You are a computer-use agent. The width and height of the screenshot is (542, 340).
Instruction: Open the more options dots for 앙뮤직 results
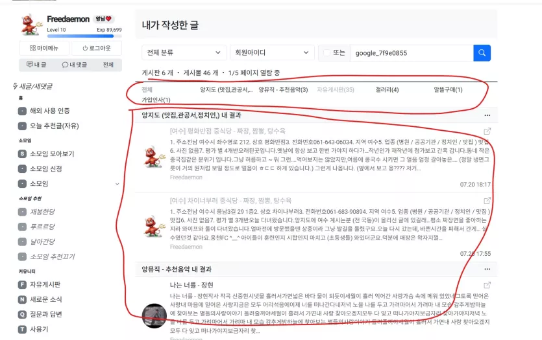[487, 269]
